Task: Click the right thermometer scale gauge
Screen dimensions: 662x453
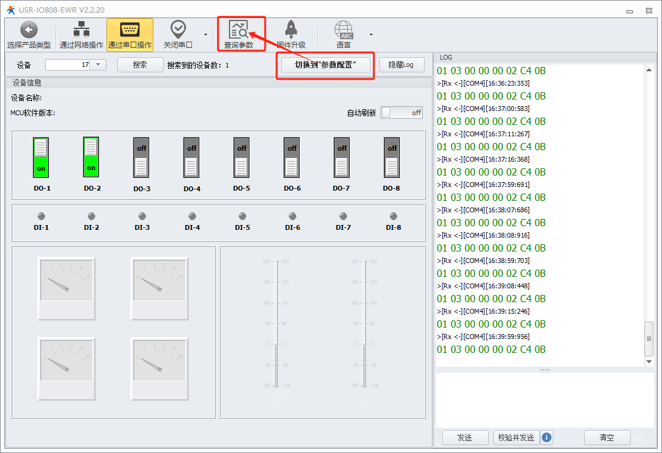Action: pyautogui.click(x=364, y=323)
